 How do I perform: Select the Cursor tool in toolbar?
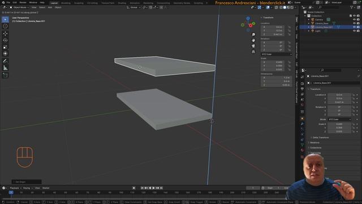coord(5,26)
